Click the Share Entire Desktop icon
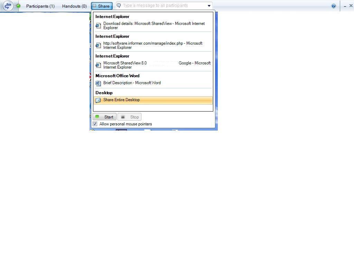The height and width of the screenshot is (266, 354). click(98, 100)
